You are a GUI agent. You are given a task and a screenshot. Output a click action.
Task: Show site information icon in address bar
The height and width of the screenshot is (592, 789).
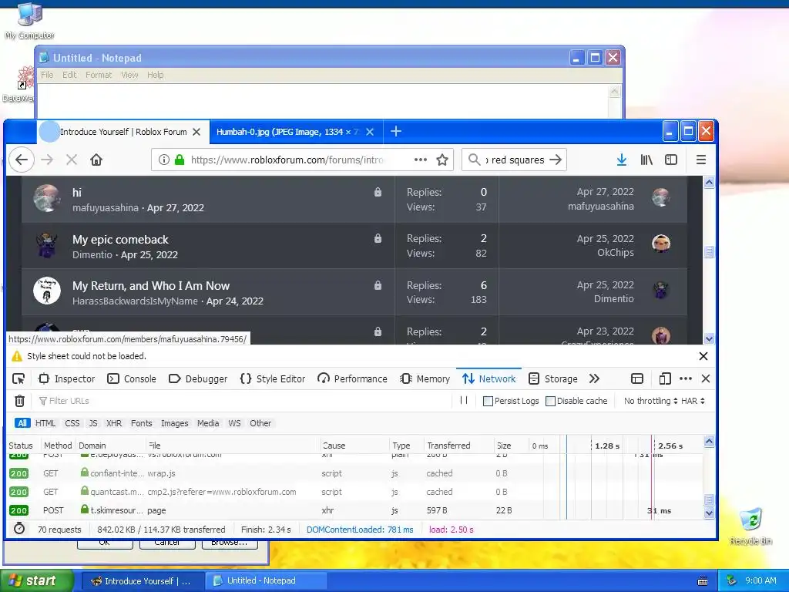tap(163, 160)
